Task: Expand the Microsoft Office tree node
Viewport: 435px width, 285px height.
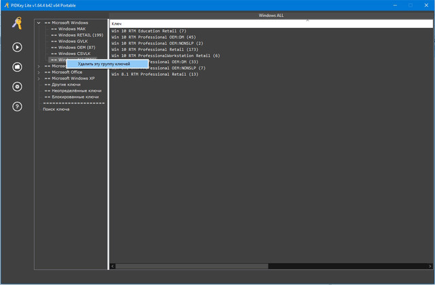Action: (x=39, y=73)
